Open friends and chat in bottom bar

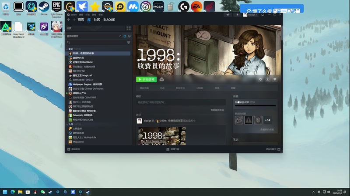(273, 149)
